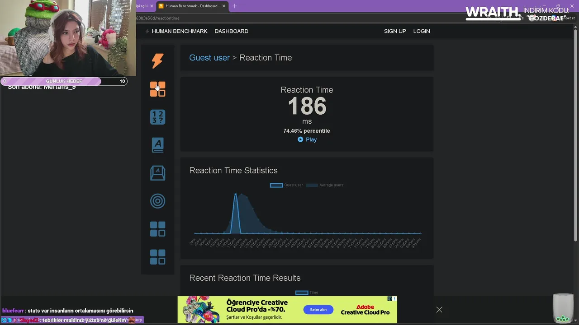Click the small lightning logo beside HUMAN BENCHMARK
This screenshot has height=325, width=579.
coord(147,31)
